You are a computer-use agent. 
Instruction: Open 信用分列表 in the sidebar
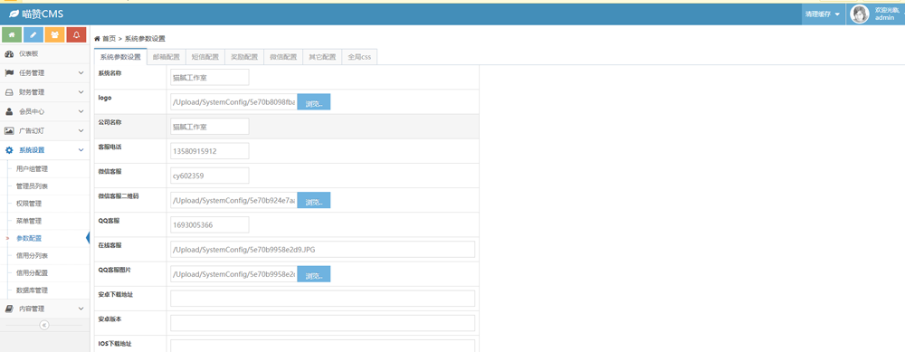click(32, 256)
